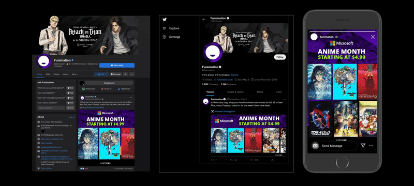Click Ask beside "Can I make a purchase?"

pyautogui.click(x=70, y=103)
